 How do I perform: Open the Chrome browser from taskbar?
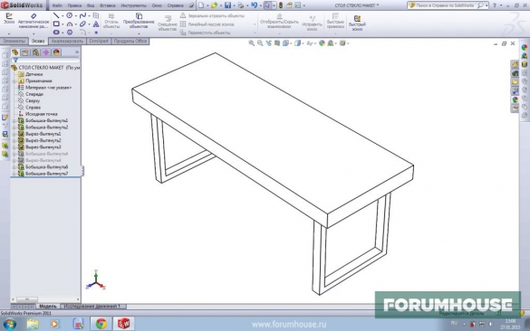click(x=101, y=324)
